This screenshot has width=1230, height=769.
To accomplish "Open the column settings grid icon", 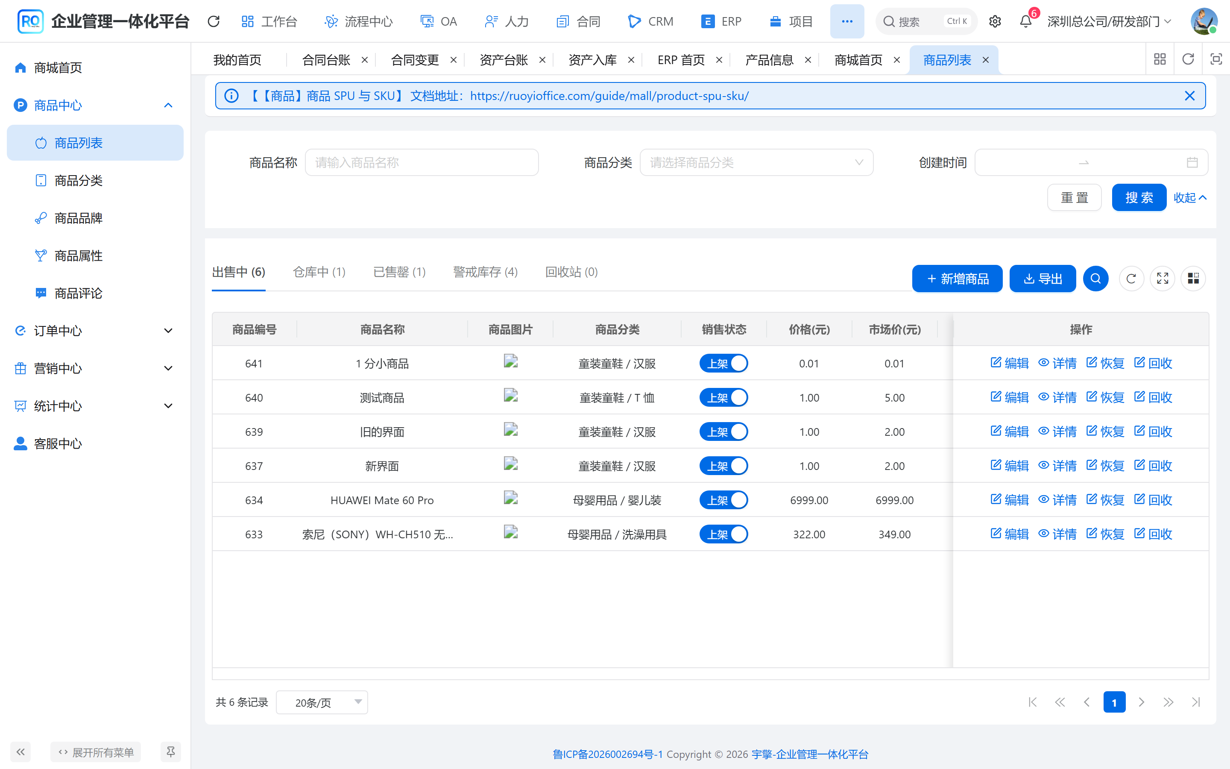I will click(1193, 279).
